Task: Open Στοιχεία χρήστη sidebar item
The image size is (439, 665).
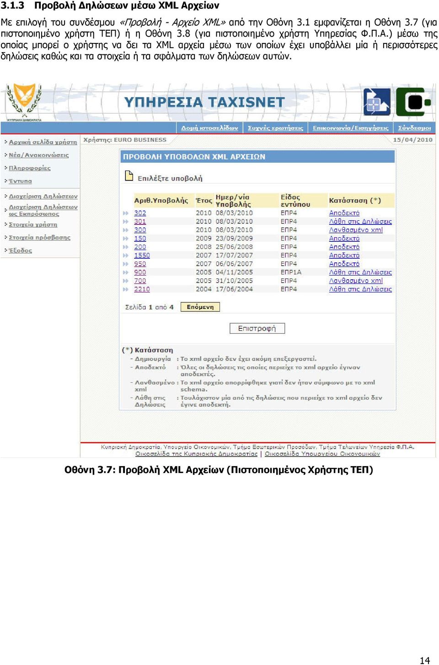Action: click(x=33, y=224)
